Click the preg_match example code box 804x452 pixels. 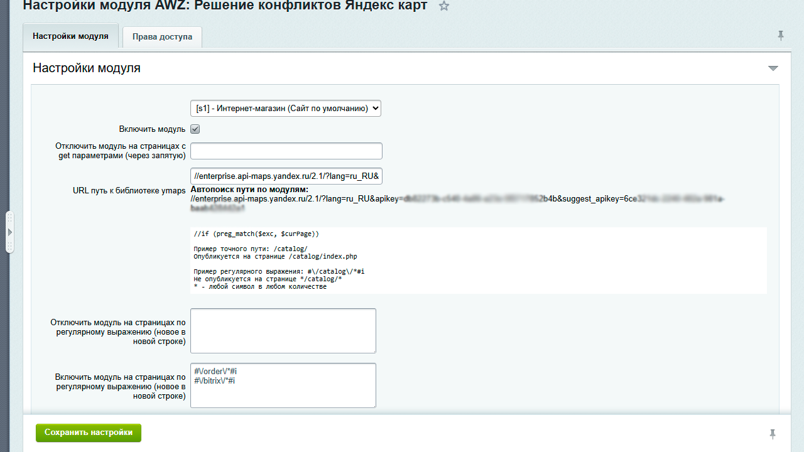[x=479, y=261]
